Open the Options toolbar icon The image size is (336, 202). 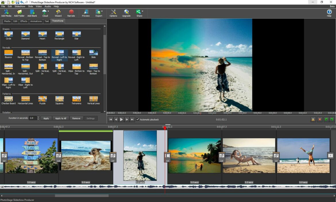[113, 13]
